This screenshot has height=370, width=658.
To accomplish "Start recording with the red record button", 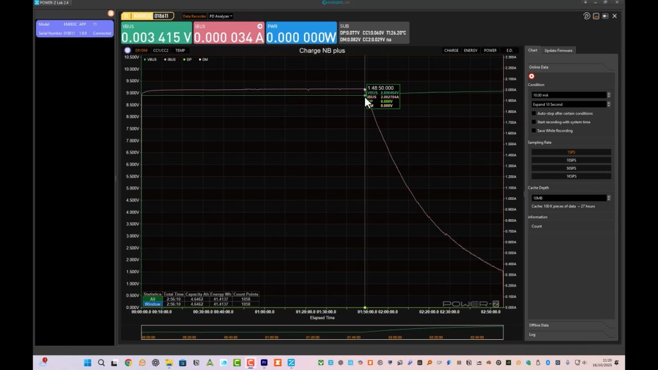I will point(531,76).
